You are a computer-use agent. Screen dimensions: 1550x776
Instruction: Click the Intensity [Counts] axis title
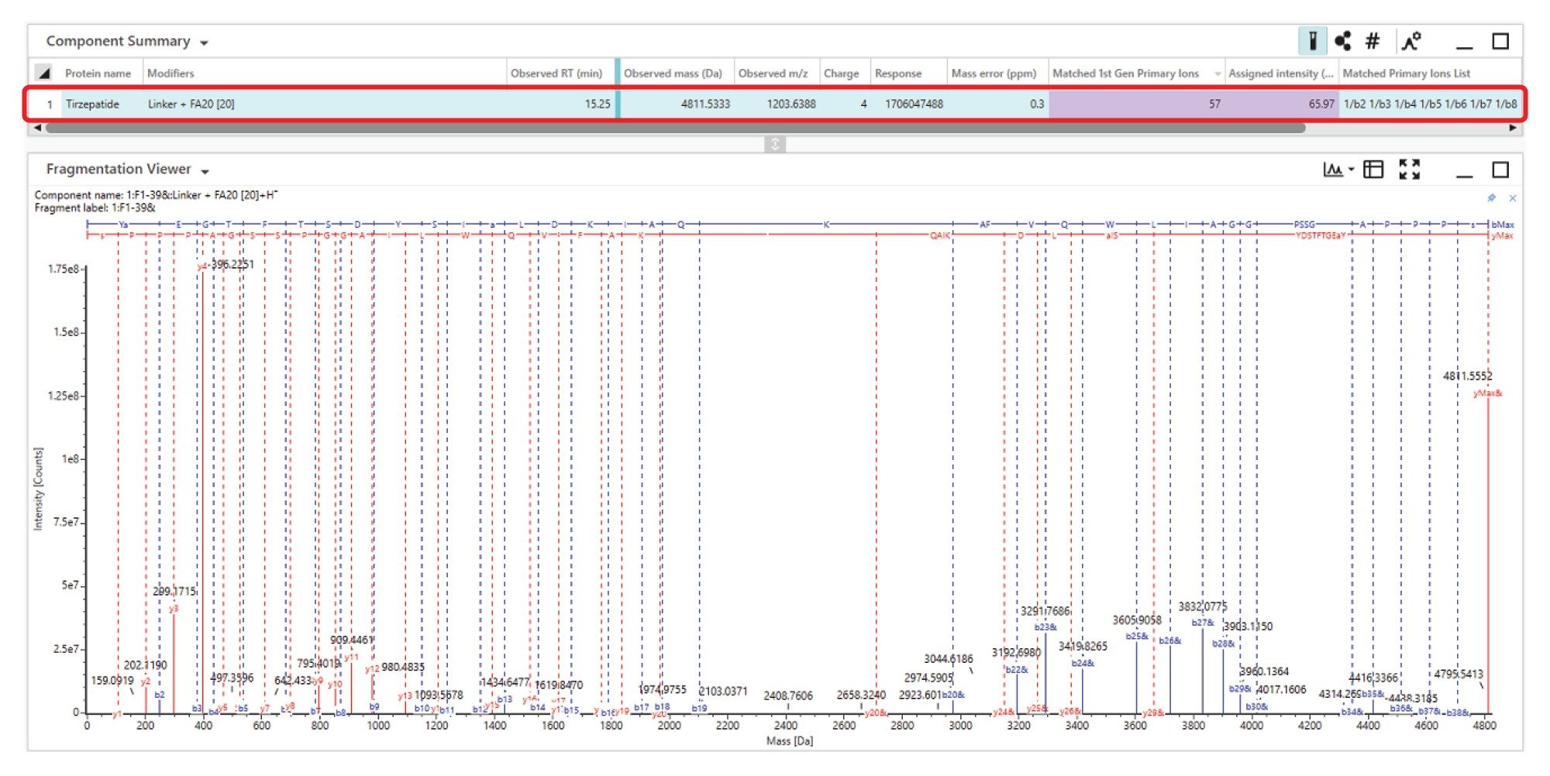38,489
